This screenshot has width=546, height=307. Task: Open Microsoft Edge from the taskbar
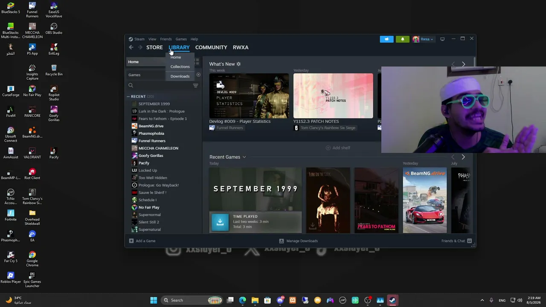243,300
